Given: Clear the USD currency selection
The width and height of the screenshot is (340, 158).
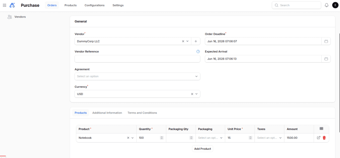Looking at the screenshot, I should pos(192,94).
